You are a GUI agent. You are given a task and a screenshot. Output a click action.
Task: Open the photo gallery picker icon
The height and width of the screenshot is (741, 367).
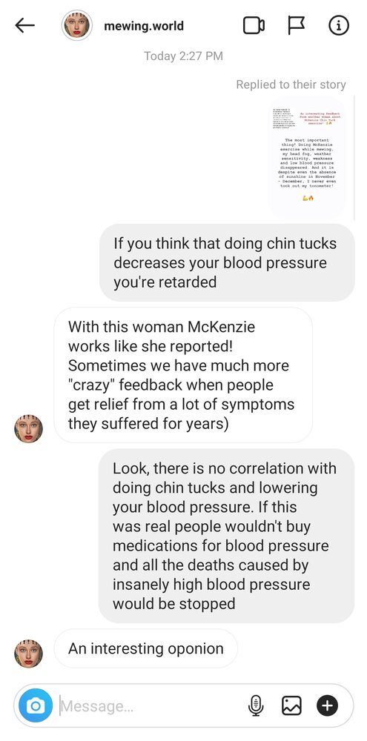tap(291, 706)
